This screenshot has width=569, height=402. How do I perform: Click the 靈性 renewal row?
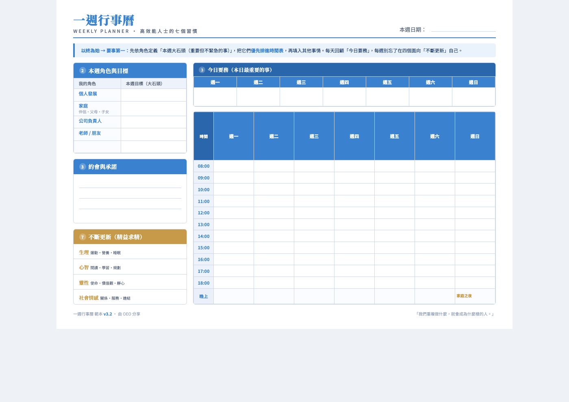pos(130,282)
